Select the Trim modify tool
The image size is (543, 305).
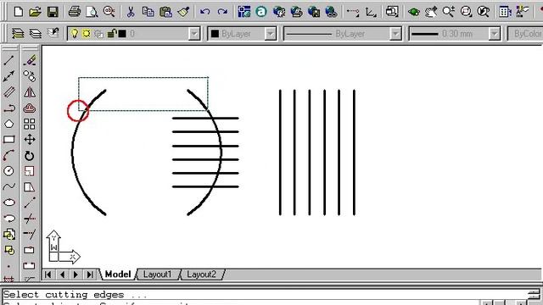tap(30, 219)
